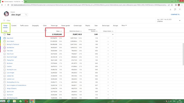Bookmark this page with the star icon
This screenshot has height=103, width=184.
tap(172, 5)
